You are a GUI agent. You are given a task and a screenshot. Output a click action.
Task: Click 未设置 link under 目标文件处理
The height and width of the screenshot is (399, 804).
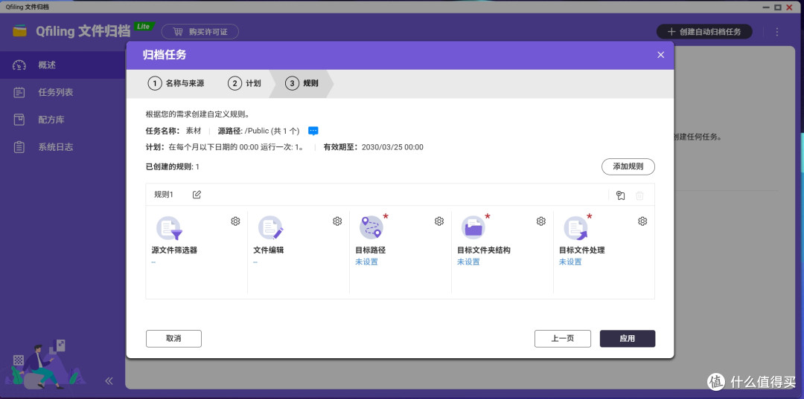click(x=570, y=262)
